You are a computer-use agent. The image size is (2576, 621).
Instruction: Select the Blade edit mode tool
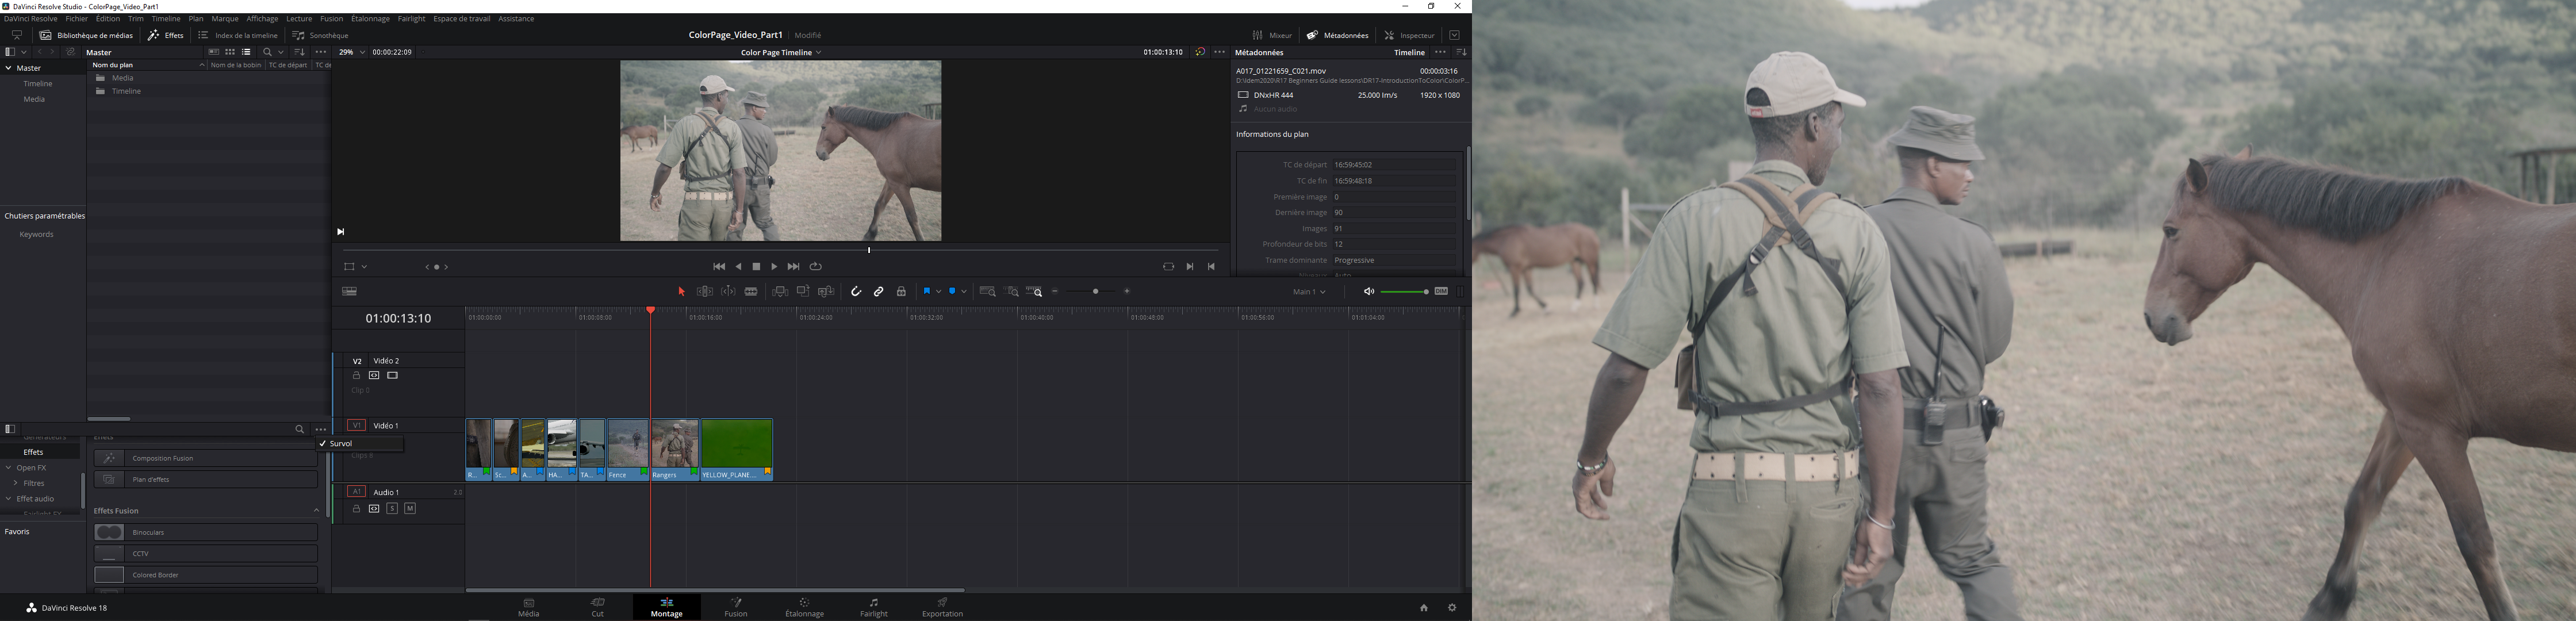[751, 292]
